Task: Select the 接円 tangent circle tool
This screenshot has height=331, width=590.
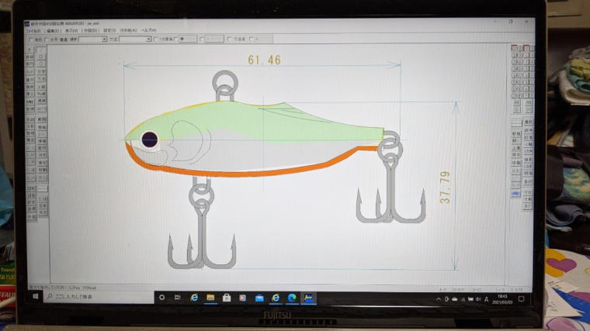Action: point(30,63)
